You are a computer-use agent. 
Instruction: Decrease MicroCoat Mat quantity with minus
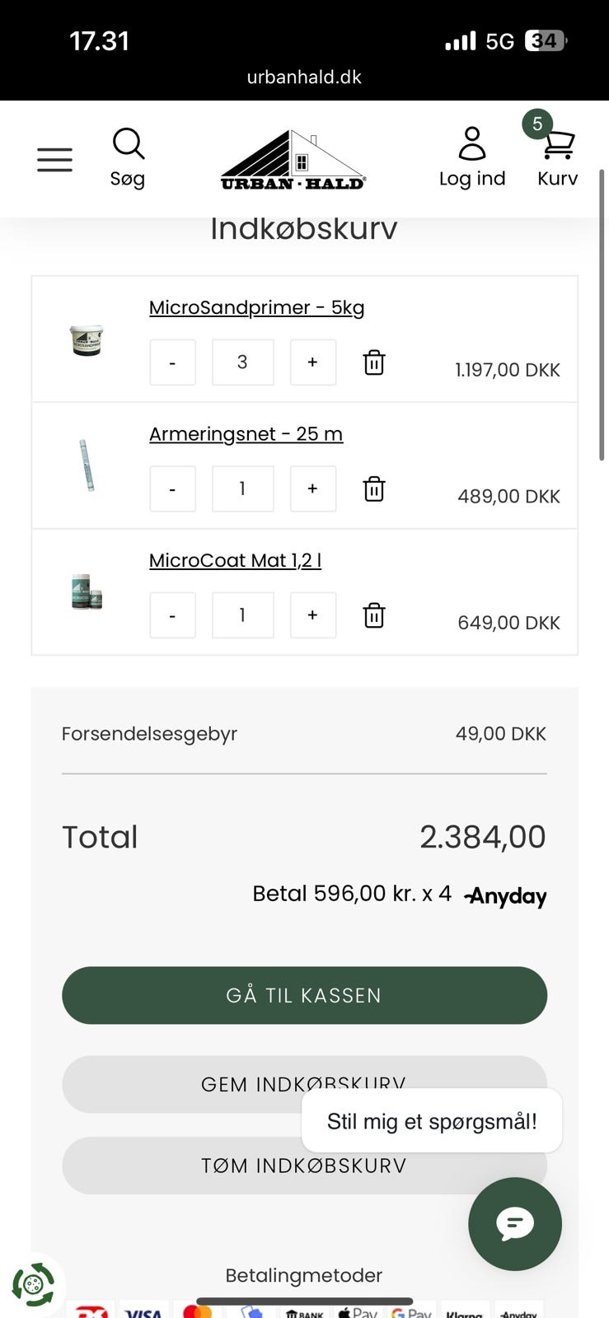click(172, 615)
